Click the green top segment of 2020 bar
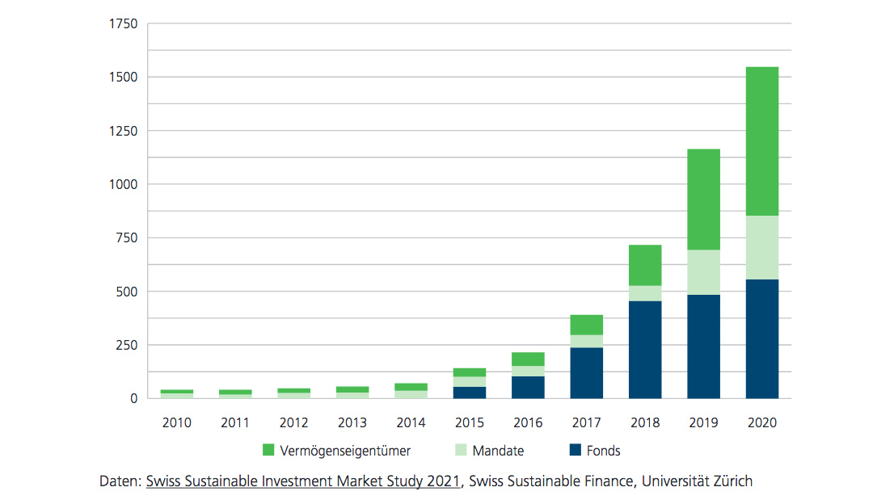This screenshot has height=504, width=894. coord(761,141)
